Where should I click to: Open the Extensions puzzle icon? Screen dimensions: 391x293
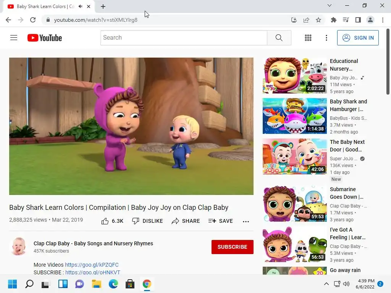click(334, 20)
